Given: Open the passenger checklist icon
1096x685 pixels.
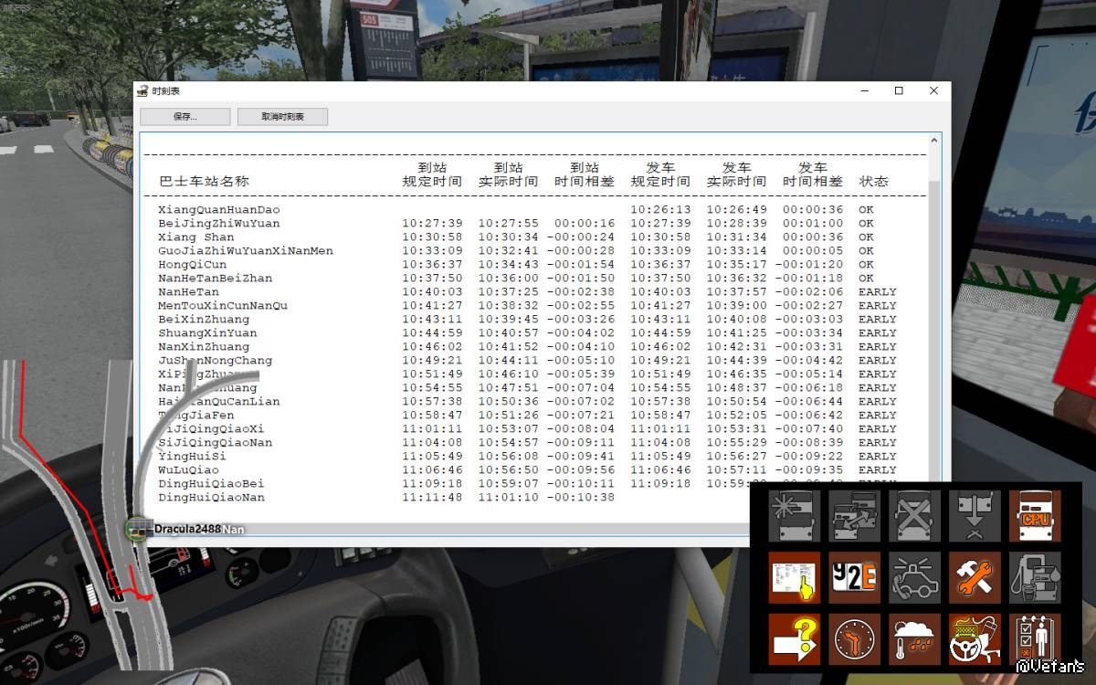Looking at the screenshot, I should click(1035, 638).
